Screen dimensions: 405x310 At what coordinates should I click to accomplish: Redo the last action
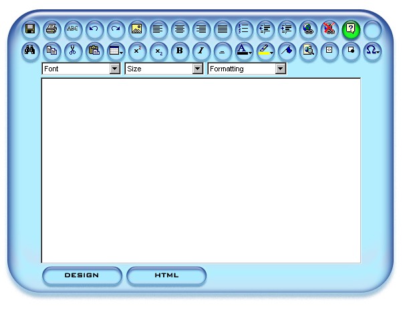click(x=116, y=29)
